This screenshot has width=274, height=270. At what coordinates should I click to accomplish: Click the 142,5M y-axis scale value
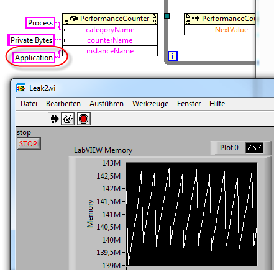pyautogui.click(x=109, y=176)
